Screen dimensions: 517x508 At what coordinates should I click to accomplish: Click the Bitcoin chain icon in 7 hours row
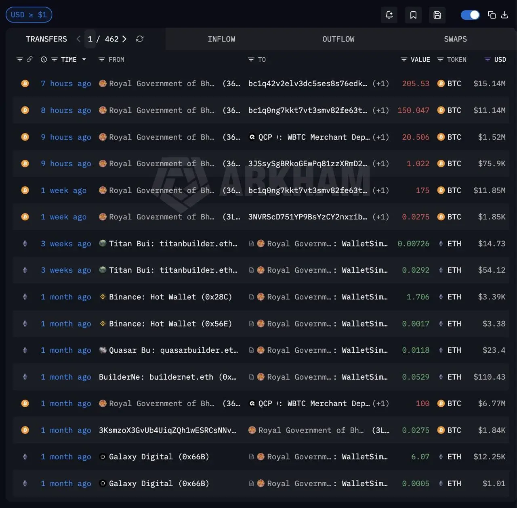coord(25,84)
